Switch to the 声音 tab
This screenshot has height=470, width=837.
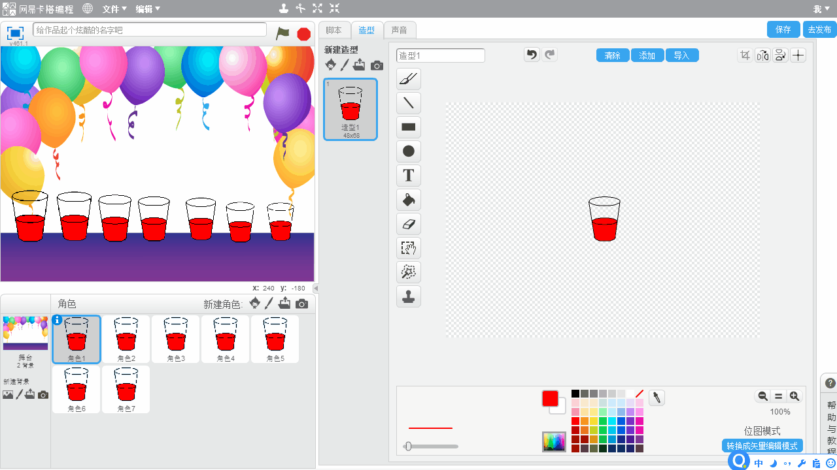point(400,30)
